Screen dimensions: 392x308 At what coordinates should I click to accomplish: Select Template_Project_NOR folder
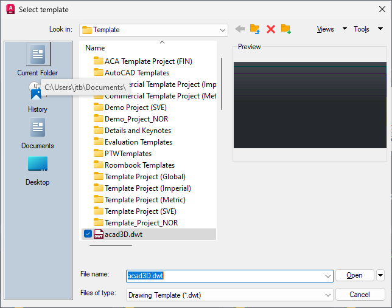coord(136,222)
